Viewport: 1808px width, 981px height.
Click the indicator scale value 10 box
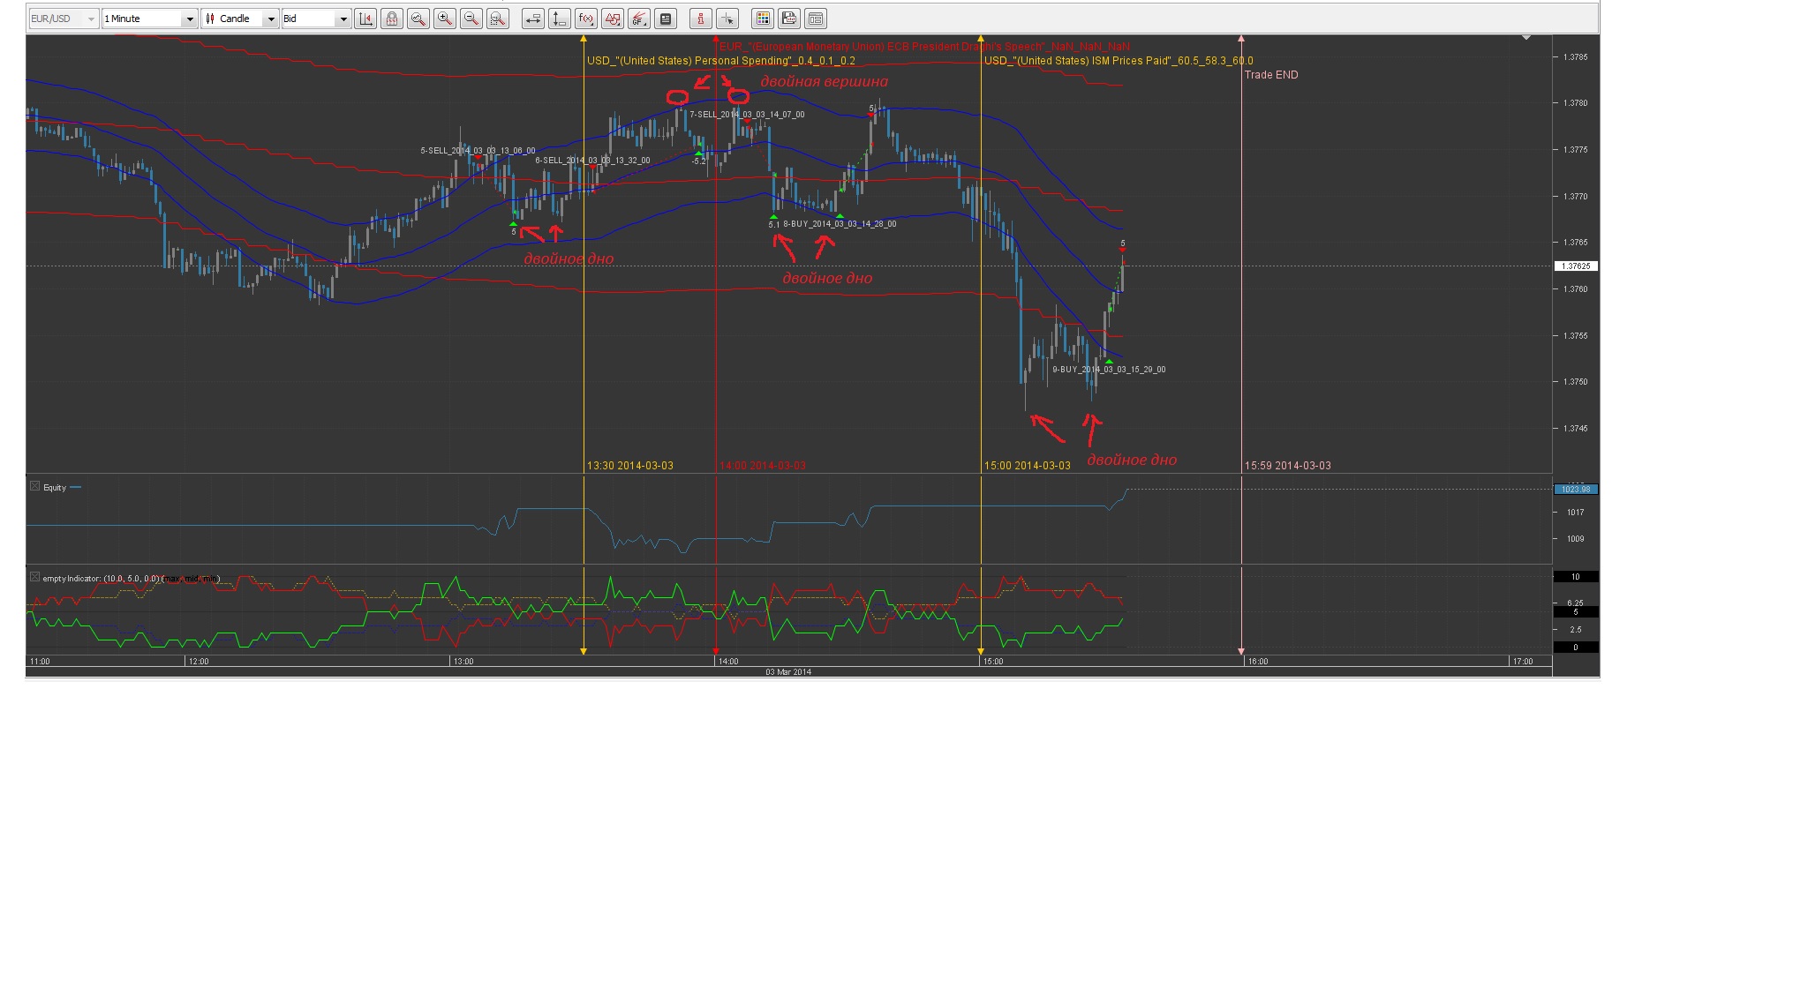click(x=1576, y=577)
